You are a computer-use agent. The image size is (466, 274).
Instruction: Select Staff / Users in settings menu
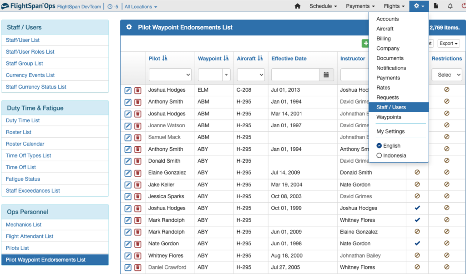pyautogui.click(x=391, y=107)
